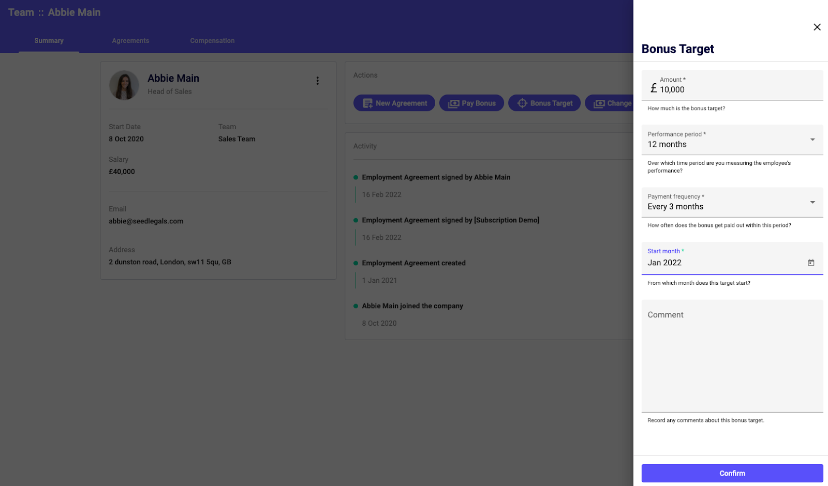Open the Summary tab
Screen dimensions: 828x486
pos(49,41)
